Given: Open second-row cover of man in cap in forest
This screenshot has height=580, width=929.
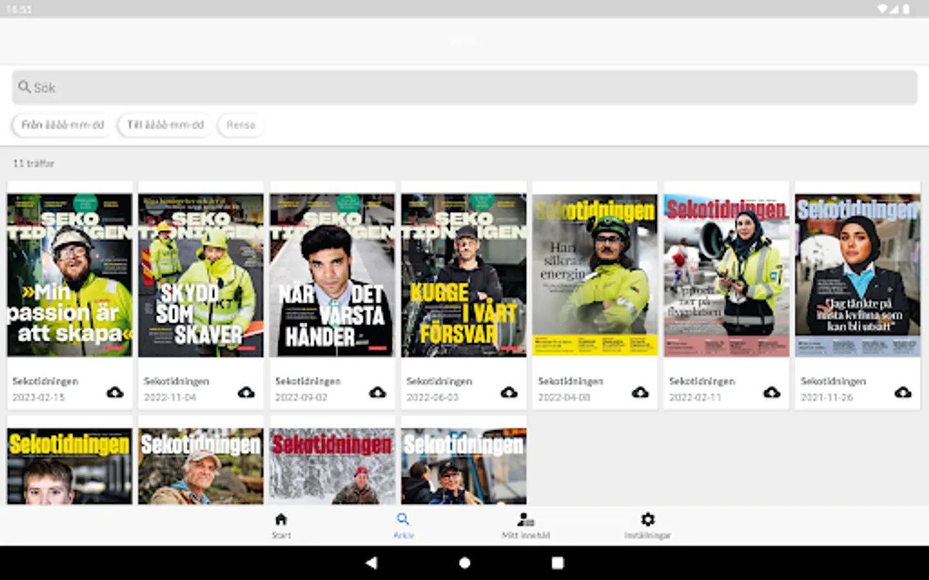Looking at the screenshot, I should click(x=201, y=466).
